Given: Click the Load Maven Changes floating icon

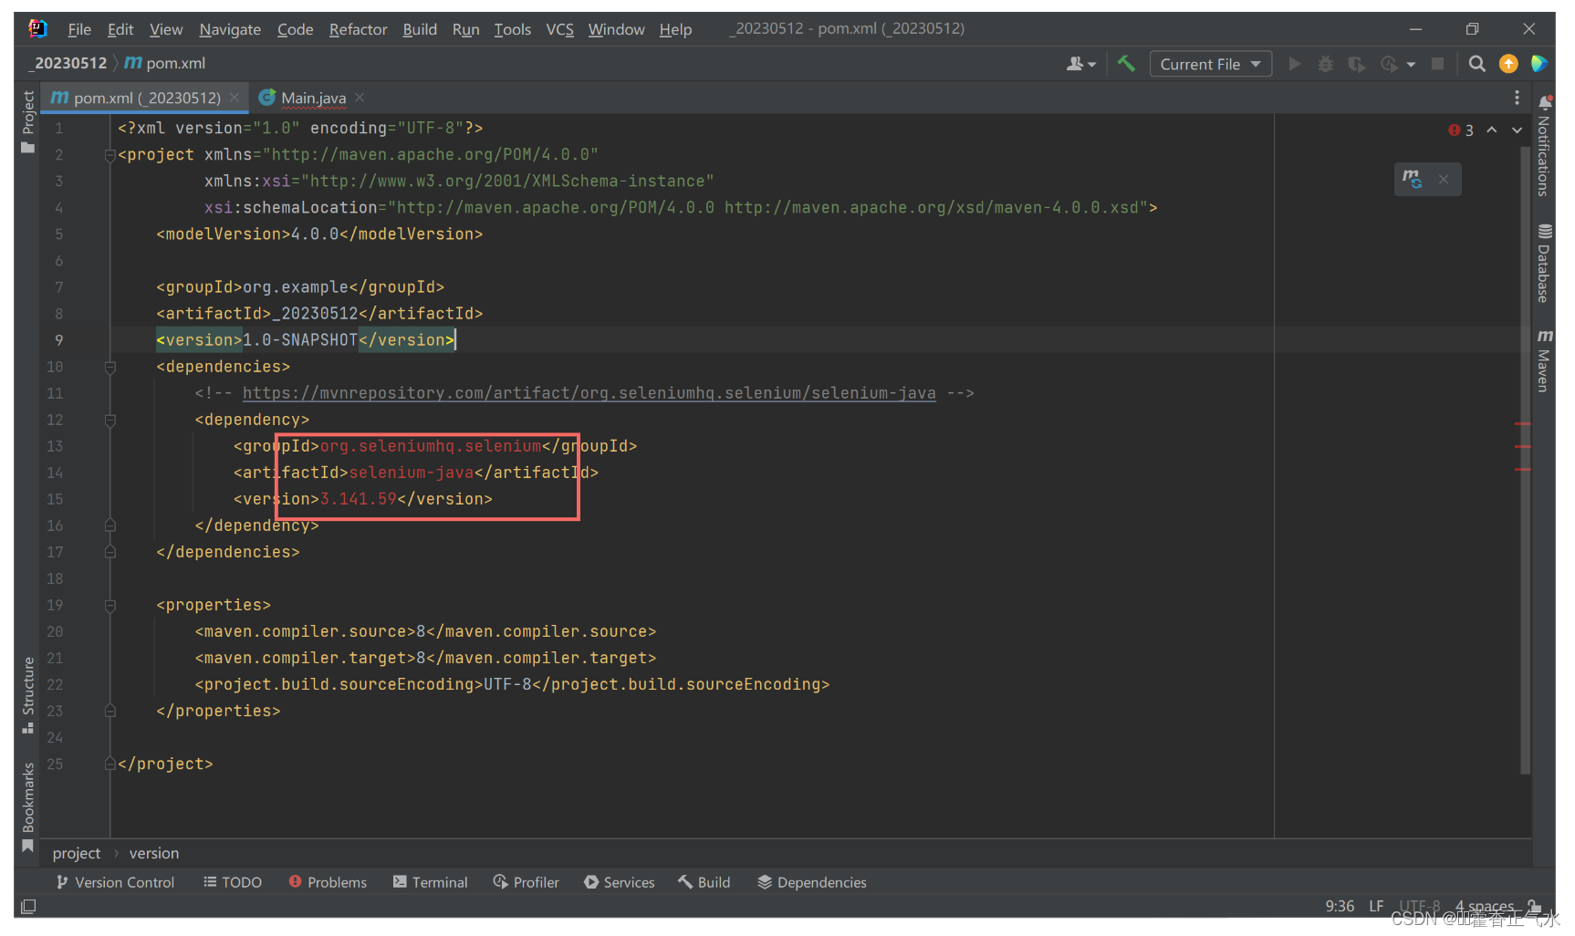Looking at the screenshot, I should click(1413, 179).
